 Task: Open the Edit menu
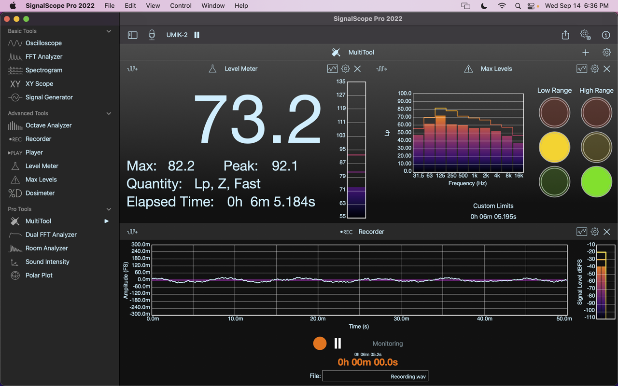130,6
